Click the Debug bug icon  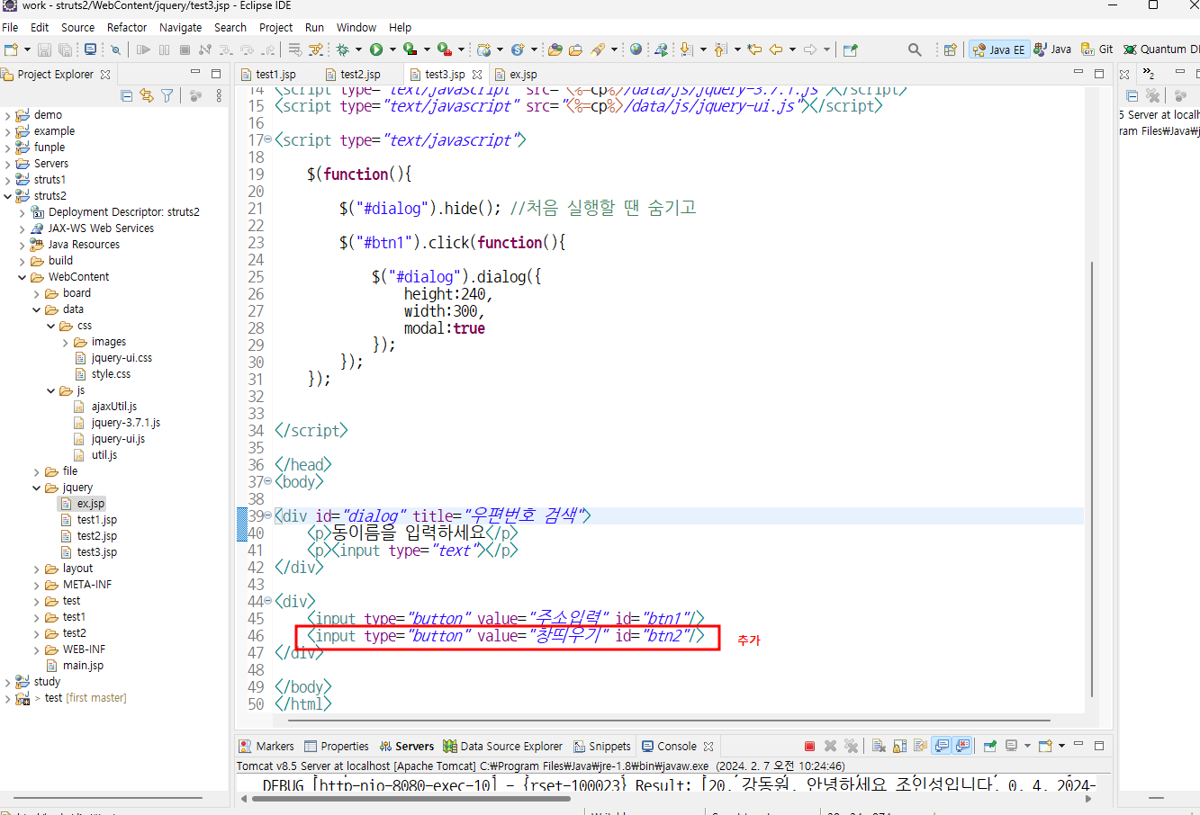(342, 49)
